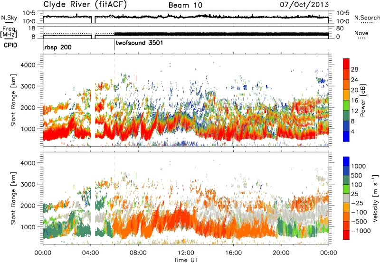Select the "rbsp 200" CPID annotation
Viewport: 380px width, 263px height.
coord(58,47)
